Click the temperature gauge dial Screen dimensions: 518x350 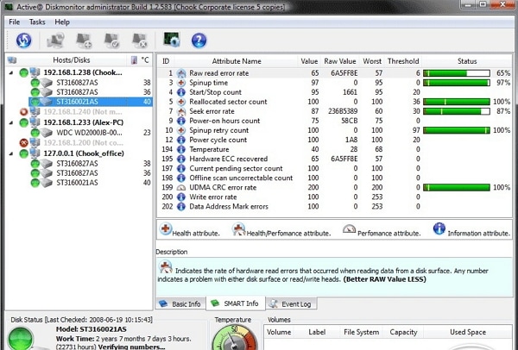coord(234,337)
